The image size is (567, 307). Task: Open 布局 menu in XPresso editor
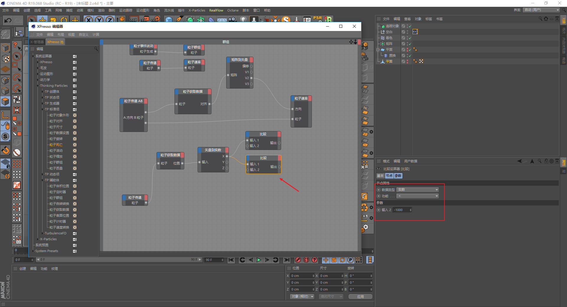[61, 35]
